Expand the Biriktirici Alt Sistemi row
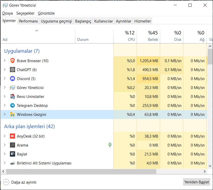Viewport: 213px width, 190px height. [5, 163]
